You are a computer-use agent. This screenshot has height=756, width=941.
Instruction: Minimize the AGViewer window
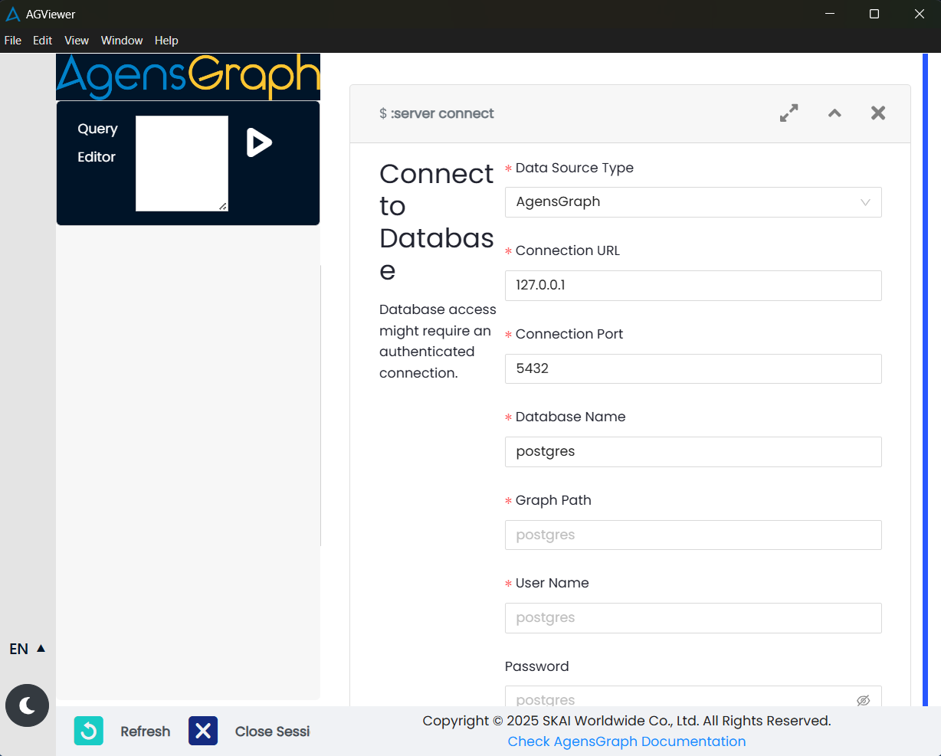click(x=830, y=14)
